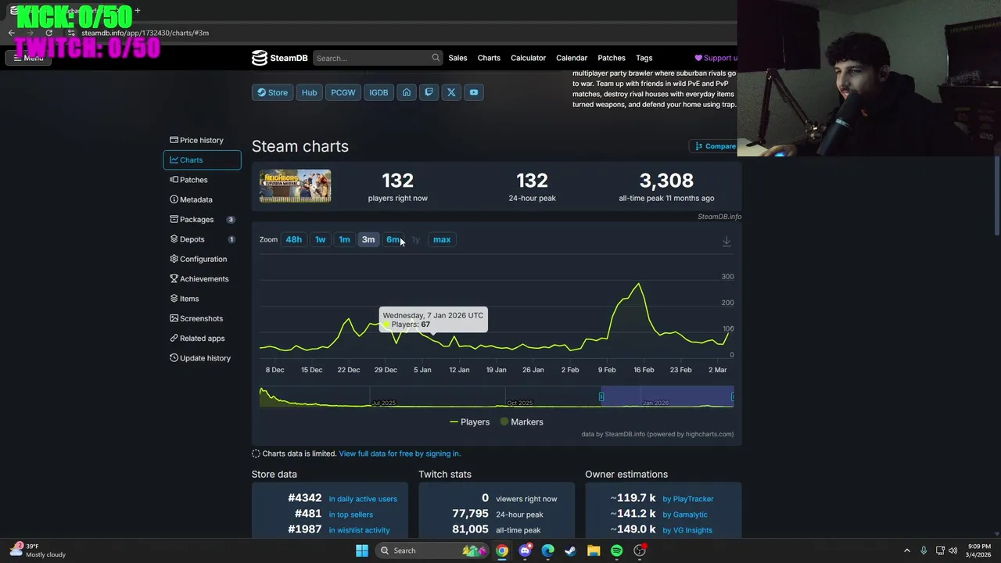Viewport: 1001px width, 563px height.
Task: Set chart zoom to max
Action: coord(442,239)
